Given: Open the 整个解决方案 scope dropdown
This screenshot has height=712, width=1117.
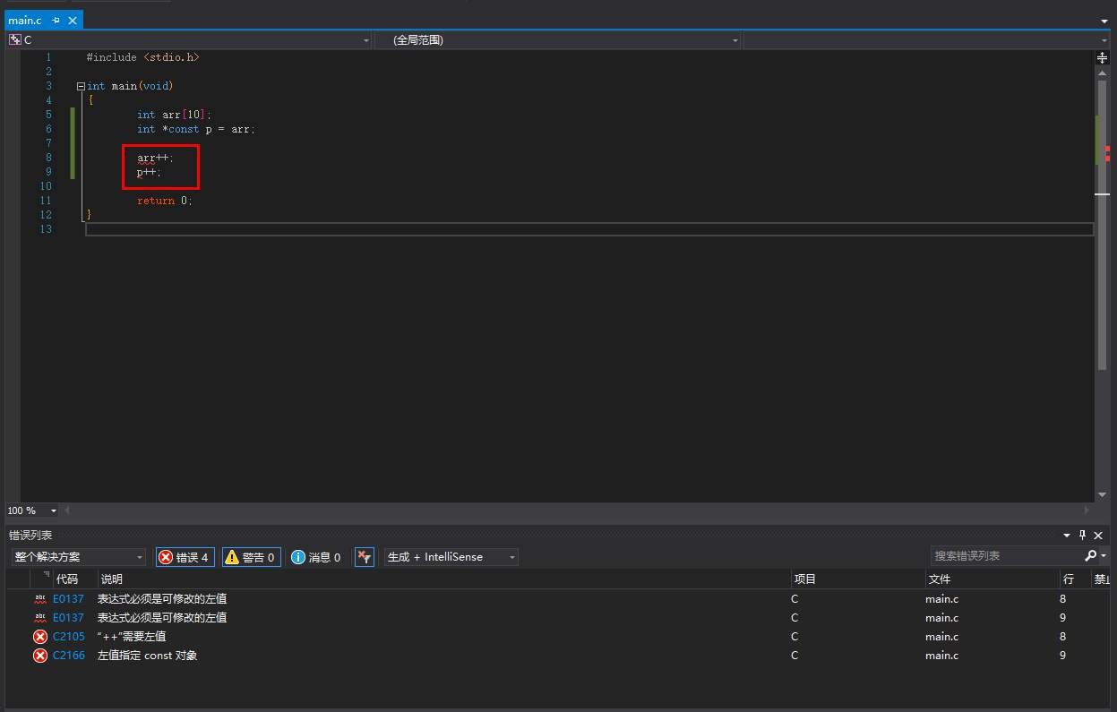Looking at the screenshot, I should [78, 557].
